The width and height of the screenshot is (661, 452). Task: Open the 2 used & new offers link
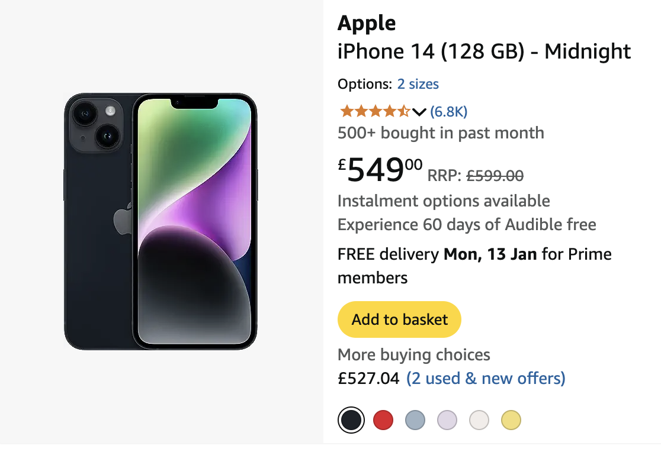pyautogui.click(x=486, y=378)
